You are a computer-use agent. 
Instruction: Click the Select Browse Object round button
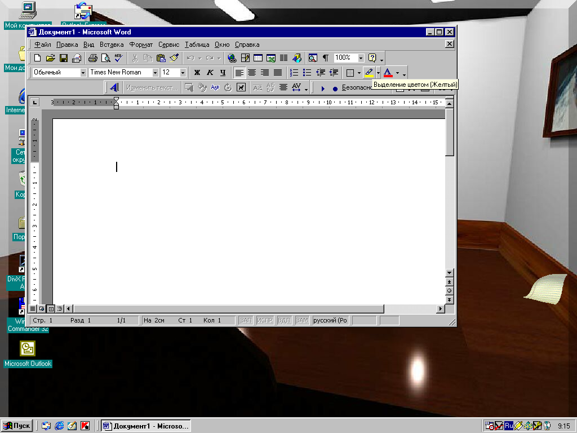point(449,290)
